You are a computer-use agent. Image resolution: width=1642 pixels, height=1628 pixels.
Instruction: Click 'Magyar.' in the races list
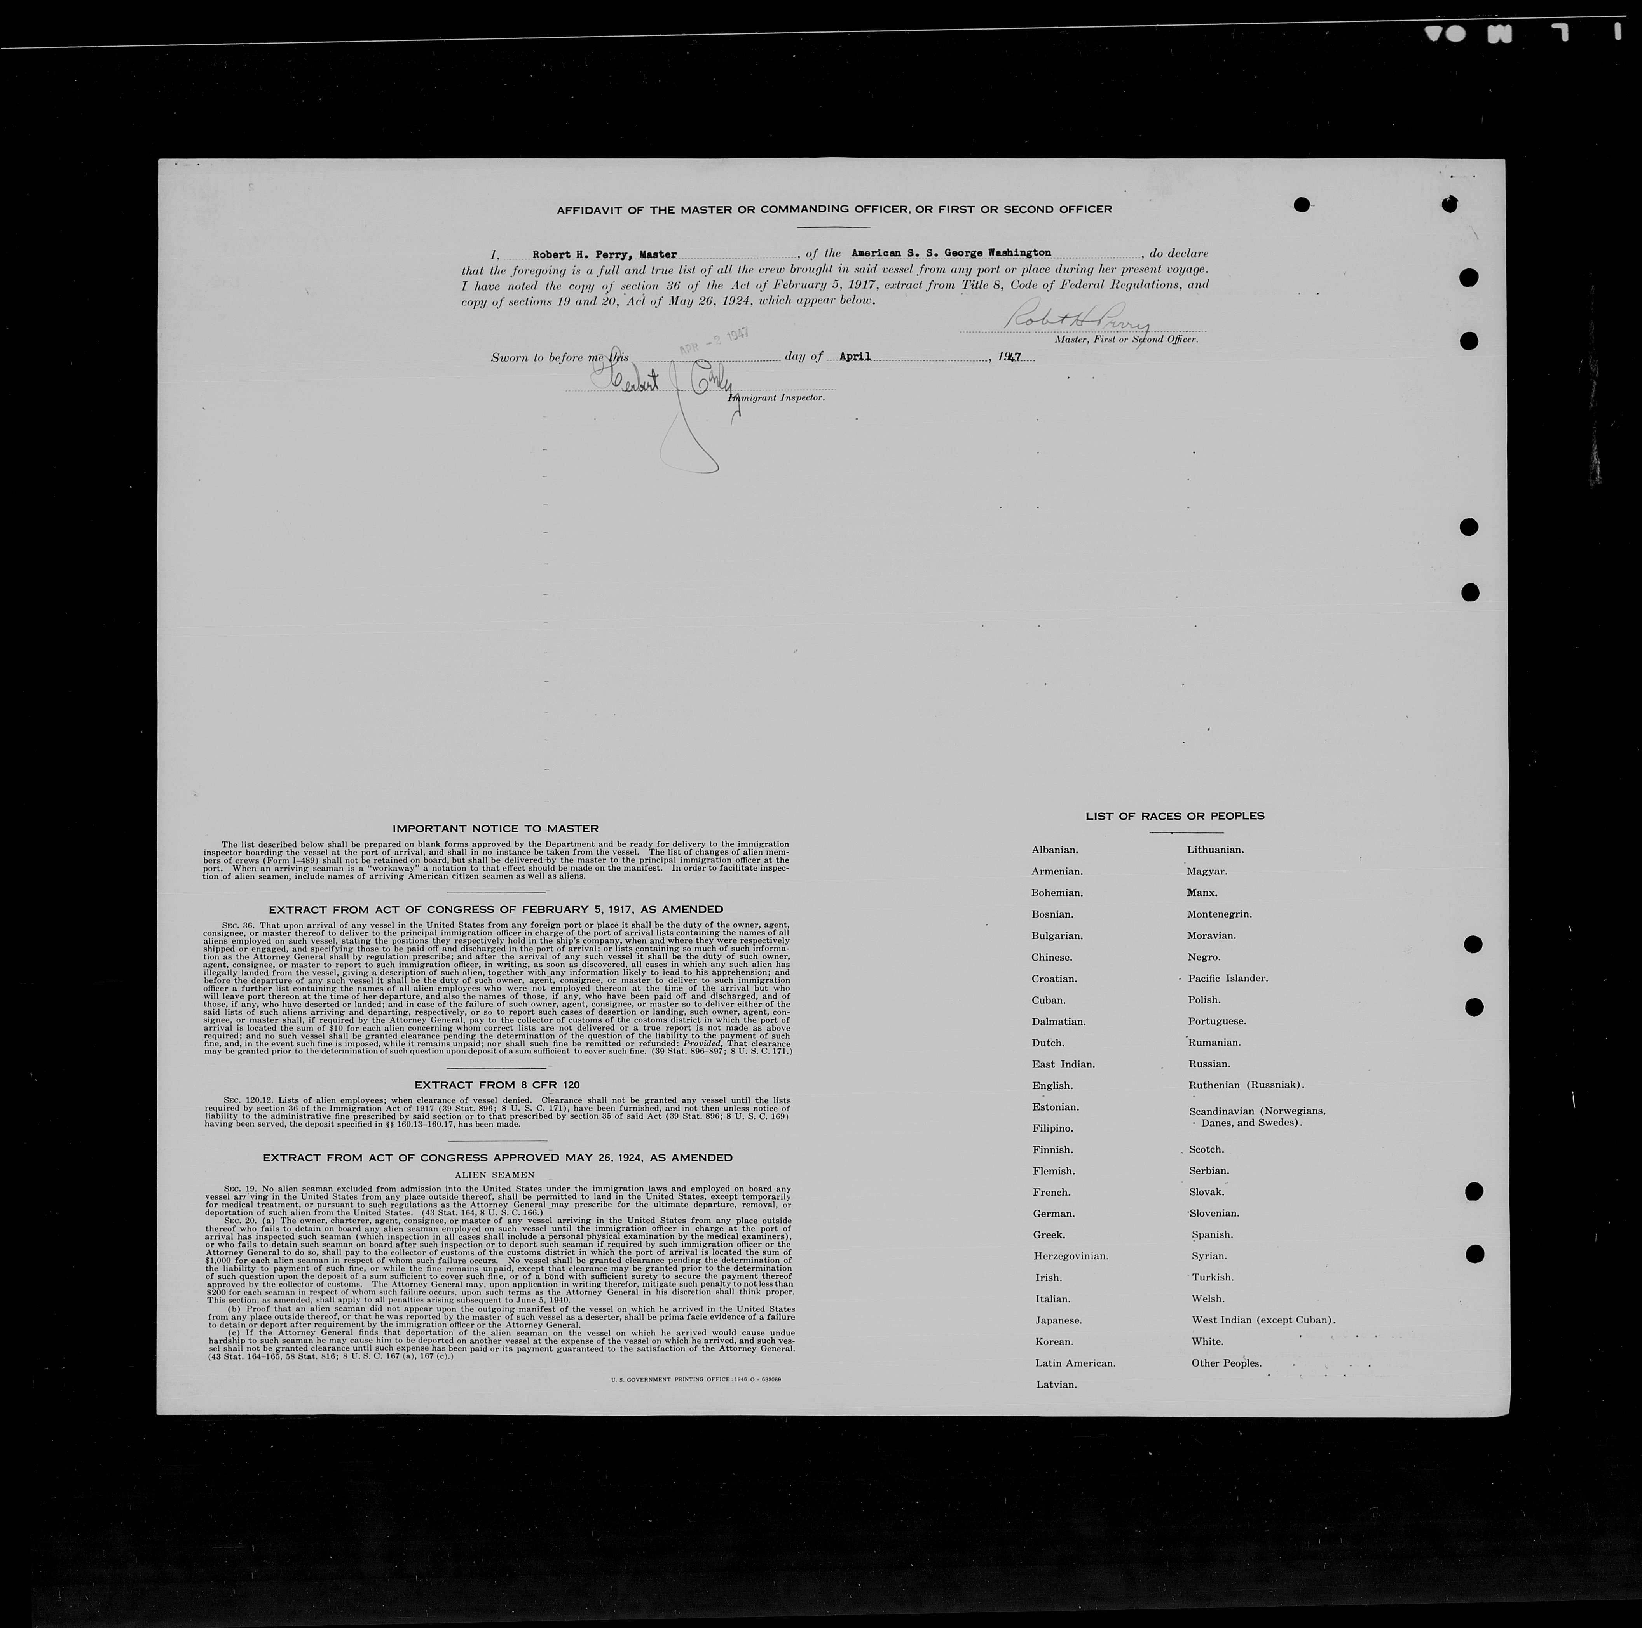point(1207,871)
